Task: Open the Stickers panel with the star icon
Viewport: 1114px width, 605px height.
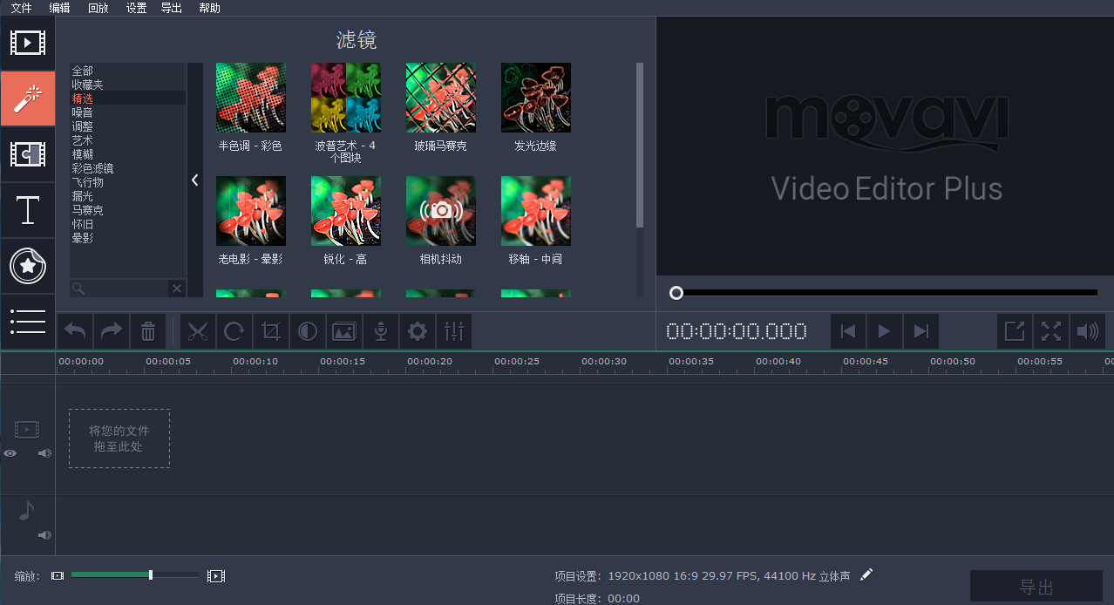Action: point(27,266)
